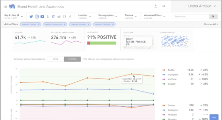The height and width of the screenshot is (120, 222).
Task: Open the Potential Impressions 276.1m tab
Action: coord(66,40)
